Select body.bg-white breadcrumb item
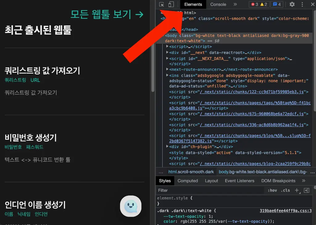Screen dimensions: 316x225 point(263,172)
